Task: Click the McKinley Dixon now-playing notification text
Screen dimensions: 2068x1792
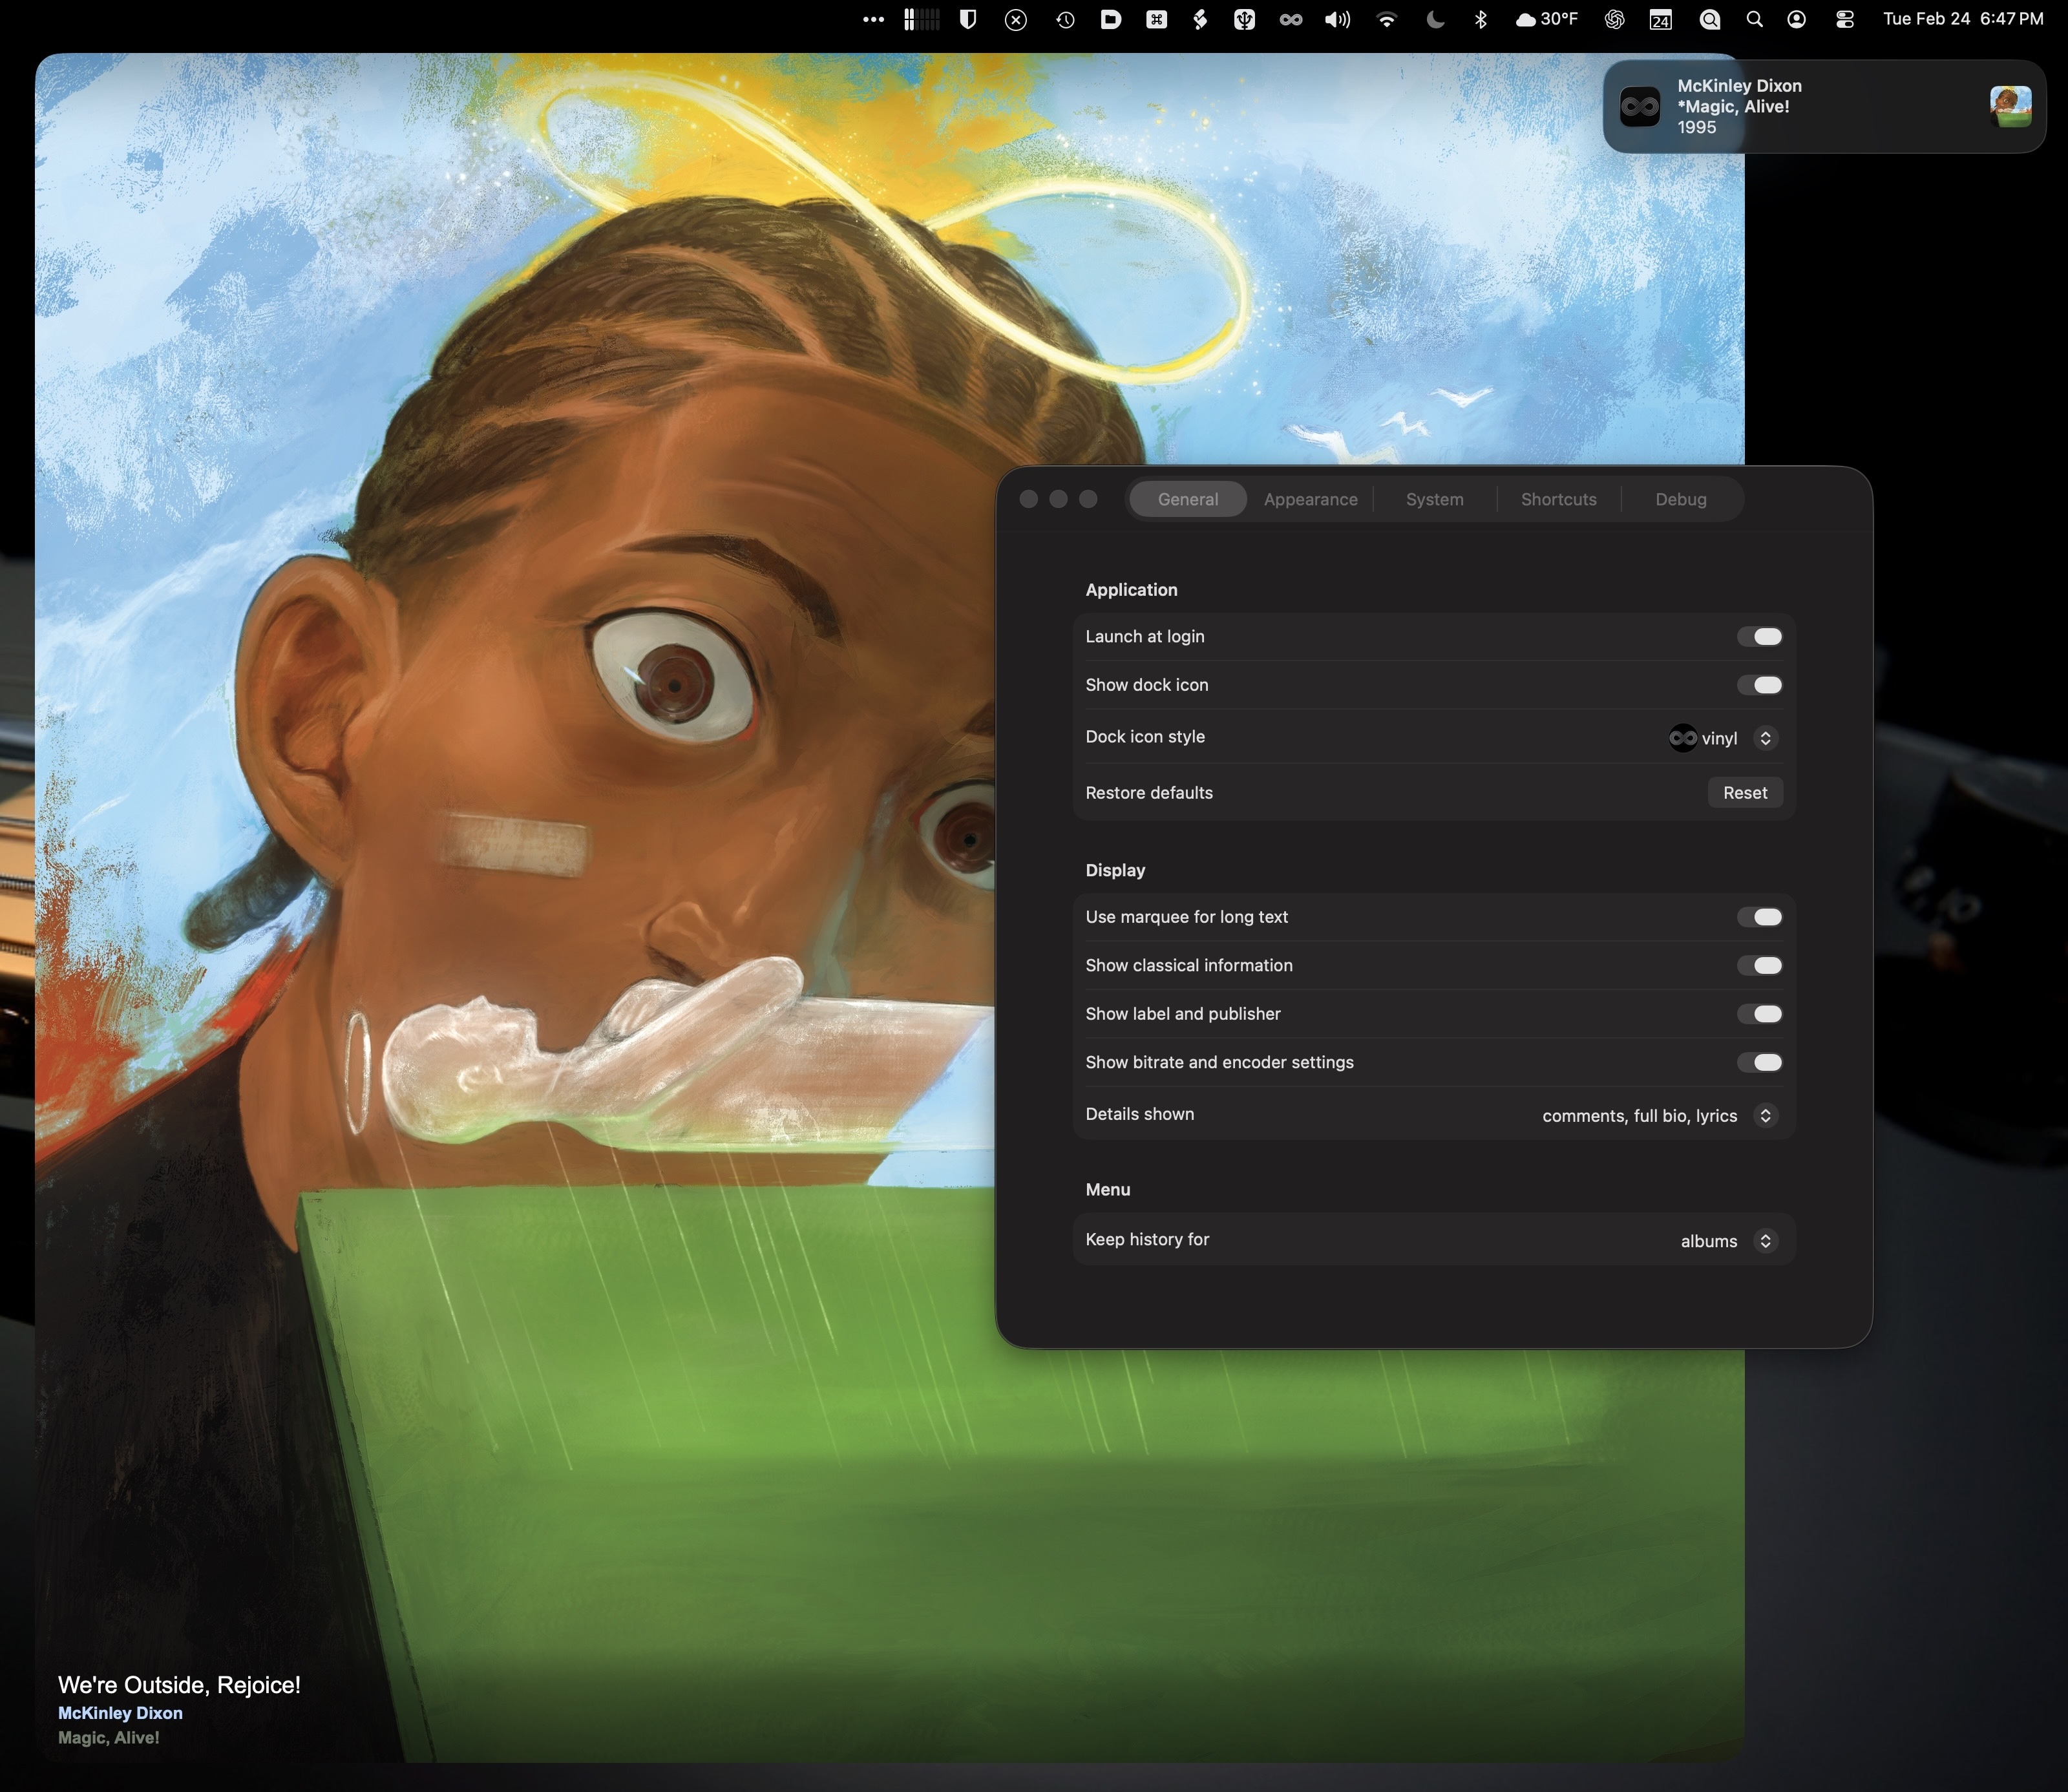Action: 1740,86
